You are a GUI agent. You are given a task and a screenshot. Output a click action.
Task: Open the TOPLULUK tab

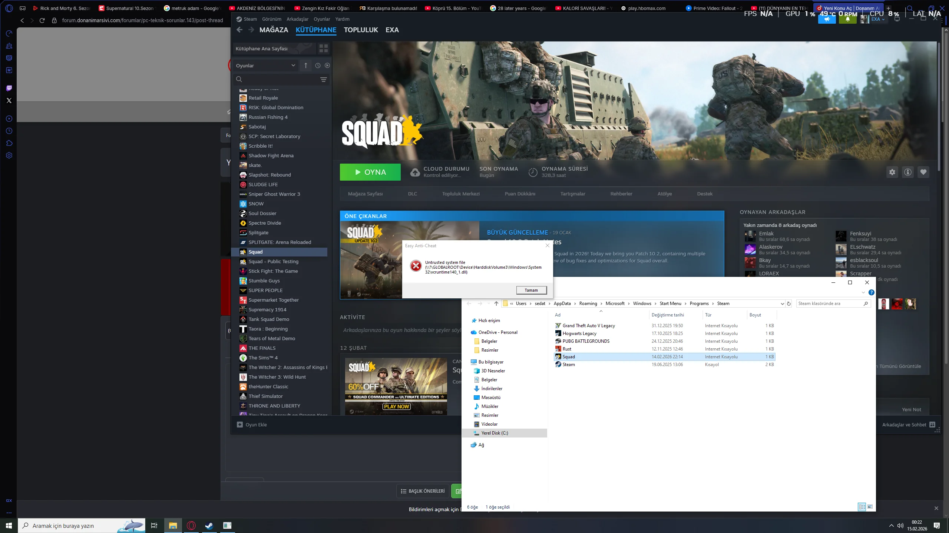coord(361,30)
